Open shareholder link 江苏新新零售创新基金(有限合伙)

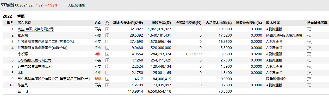click(42, 48)
